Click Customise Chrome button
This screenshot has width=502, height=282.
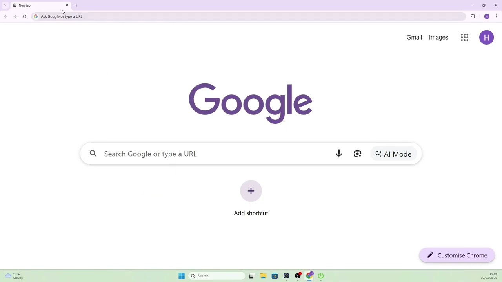point(457,255)
